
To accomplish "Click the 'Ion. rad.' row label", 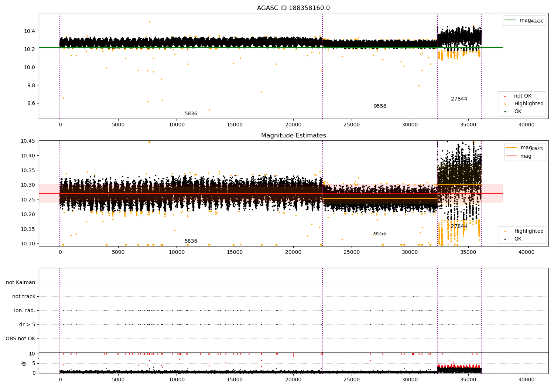I will click(25, 310).
